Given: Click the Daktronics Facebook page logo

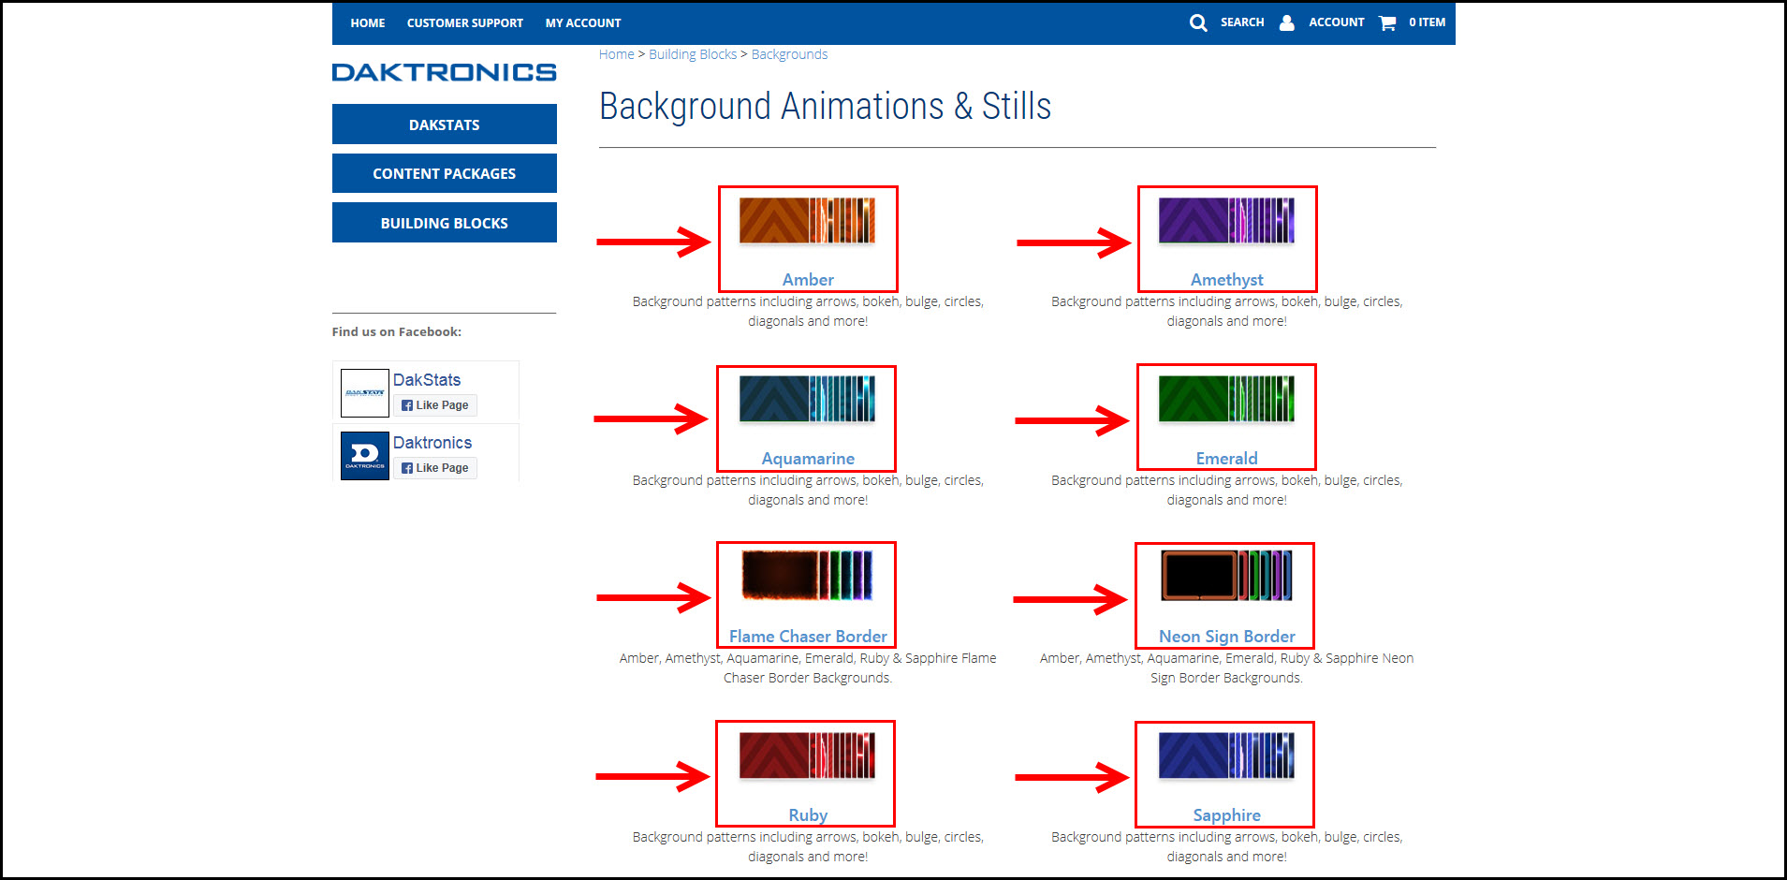Looking at the screenshot, I should [364, 456].
